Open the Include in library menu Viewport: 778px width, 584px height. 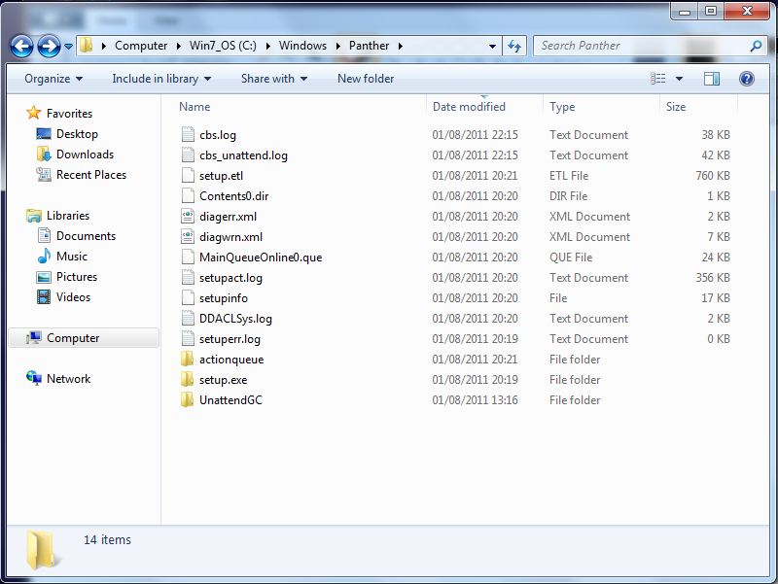(x=161, y=79)
